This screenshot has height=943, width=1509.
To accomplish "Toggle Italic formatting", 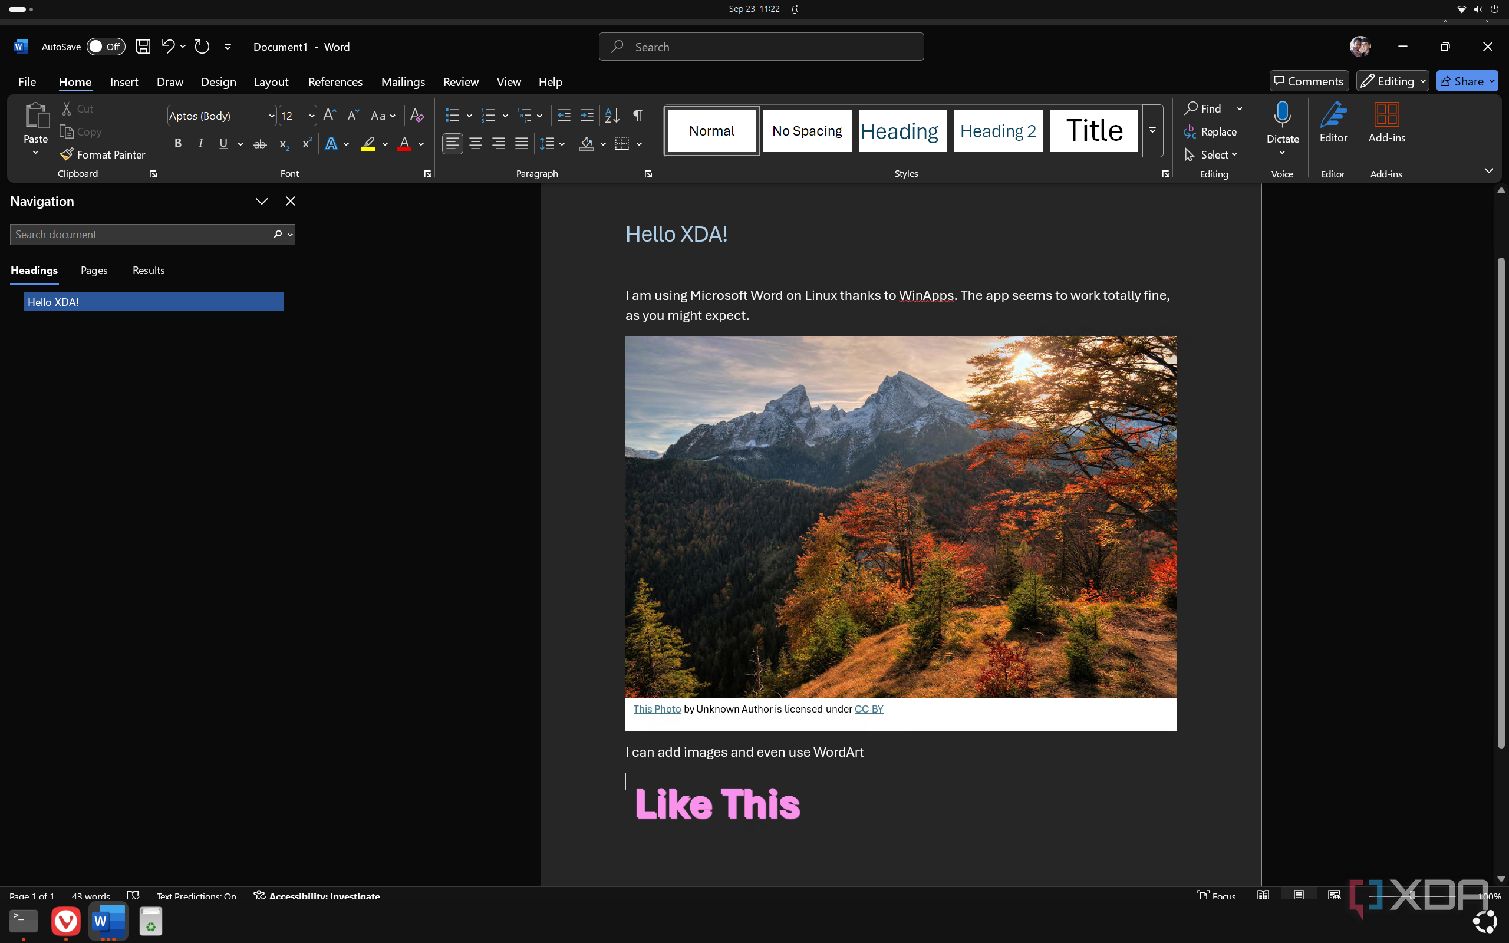I will tap(200, 144).
